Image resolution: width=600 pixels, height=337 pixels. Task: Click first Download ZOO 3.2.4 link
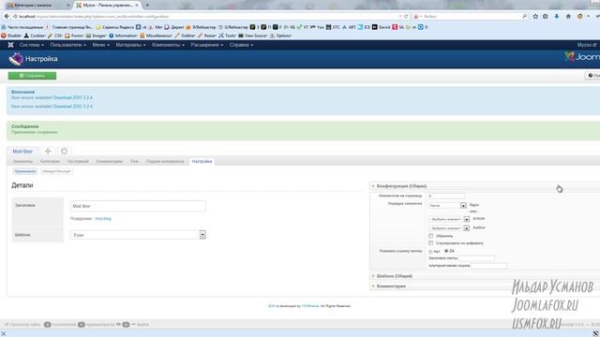coord(73,97)
